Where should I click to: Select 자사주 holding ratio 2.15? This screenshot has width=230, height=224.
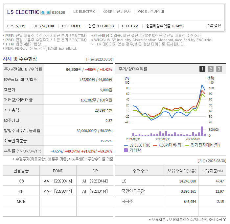tap(220, 202)
